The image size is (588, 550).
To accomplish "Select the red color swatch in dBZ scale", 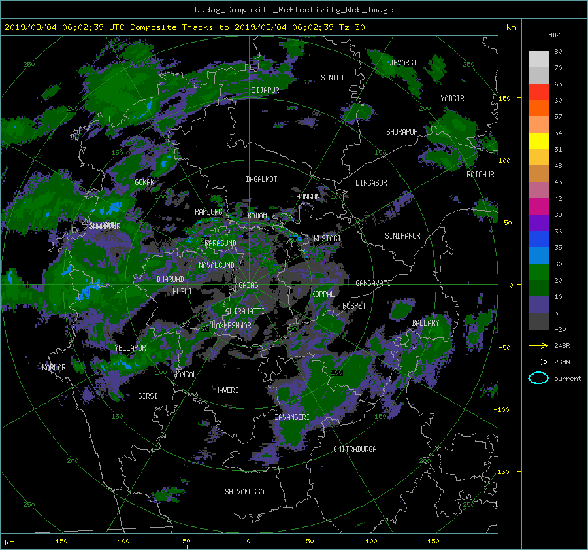I will tap(538, 92).
